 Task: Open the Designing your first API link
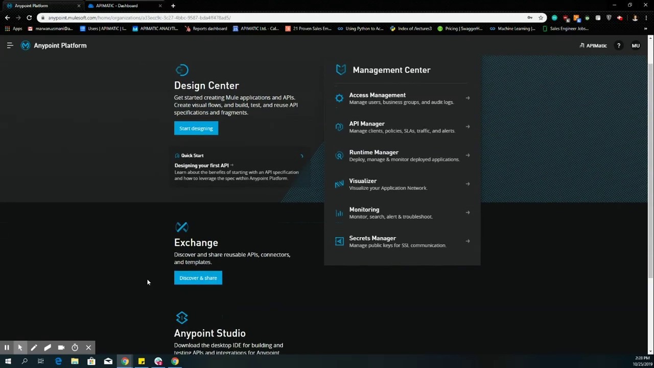pyautogui.click(x=201, y=166)
